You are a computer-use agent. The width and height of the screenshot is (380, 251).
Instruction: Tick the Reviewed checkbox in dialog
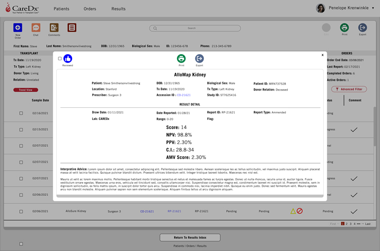[x=60, y=59]
